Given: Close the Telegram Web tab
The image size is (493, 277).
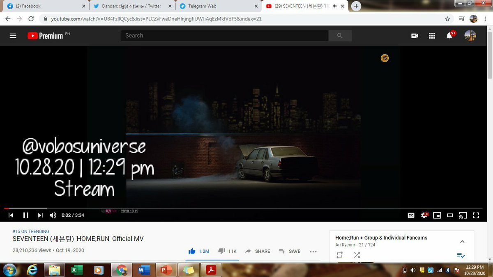Looking at the screenshot, I should click(256, 6).
